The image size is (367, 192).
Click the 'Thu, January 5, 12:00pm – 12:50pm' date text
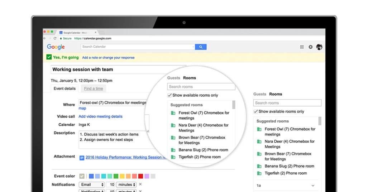coord(81,81)
